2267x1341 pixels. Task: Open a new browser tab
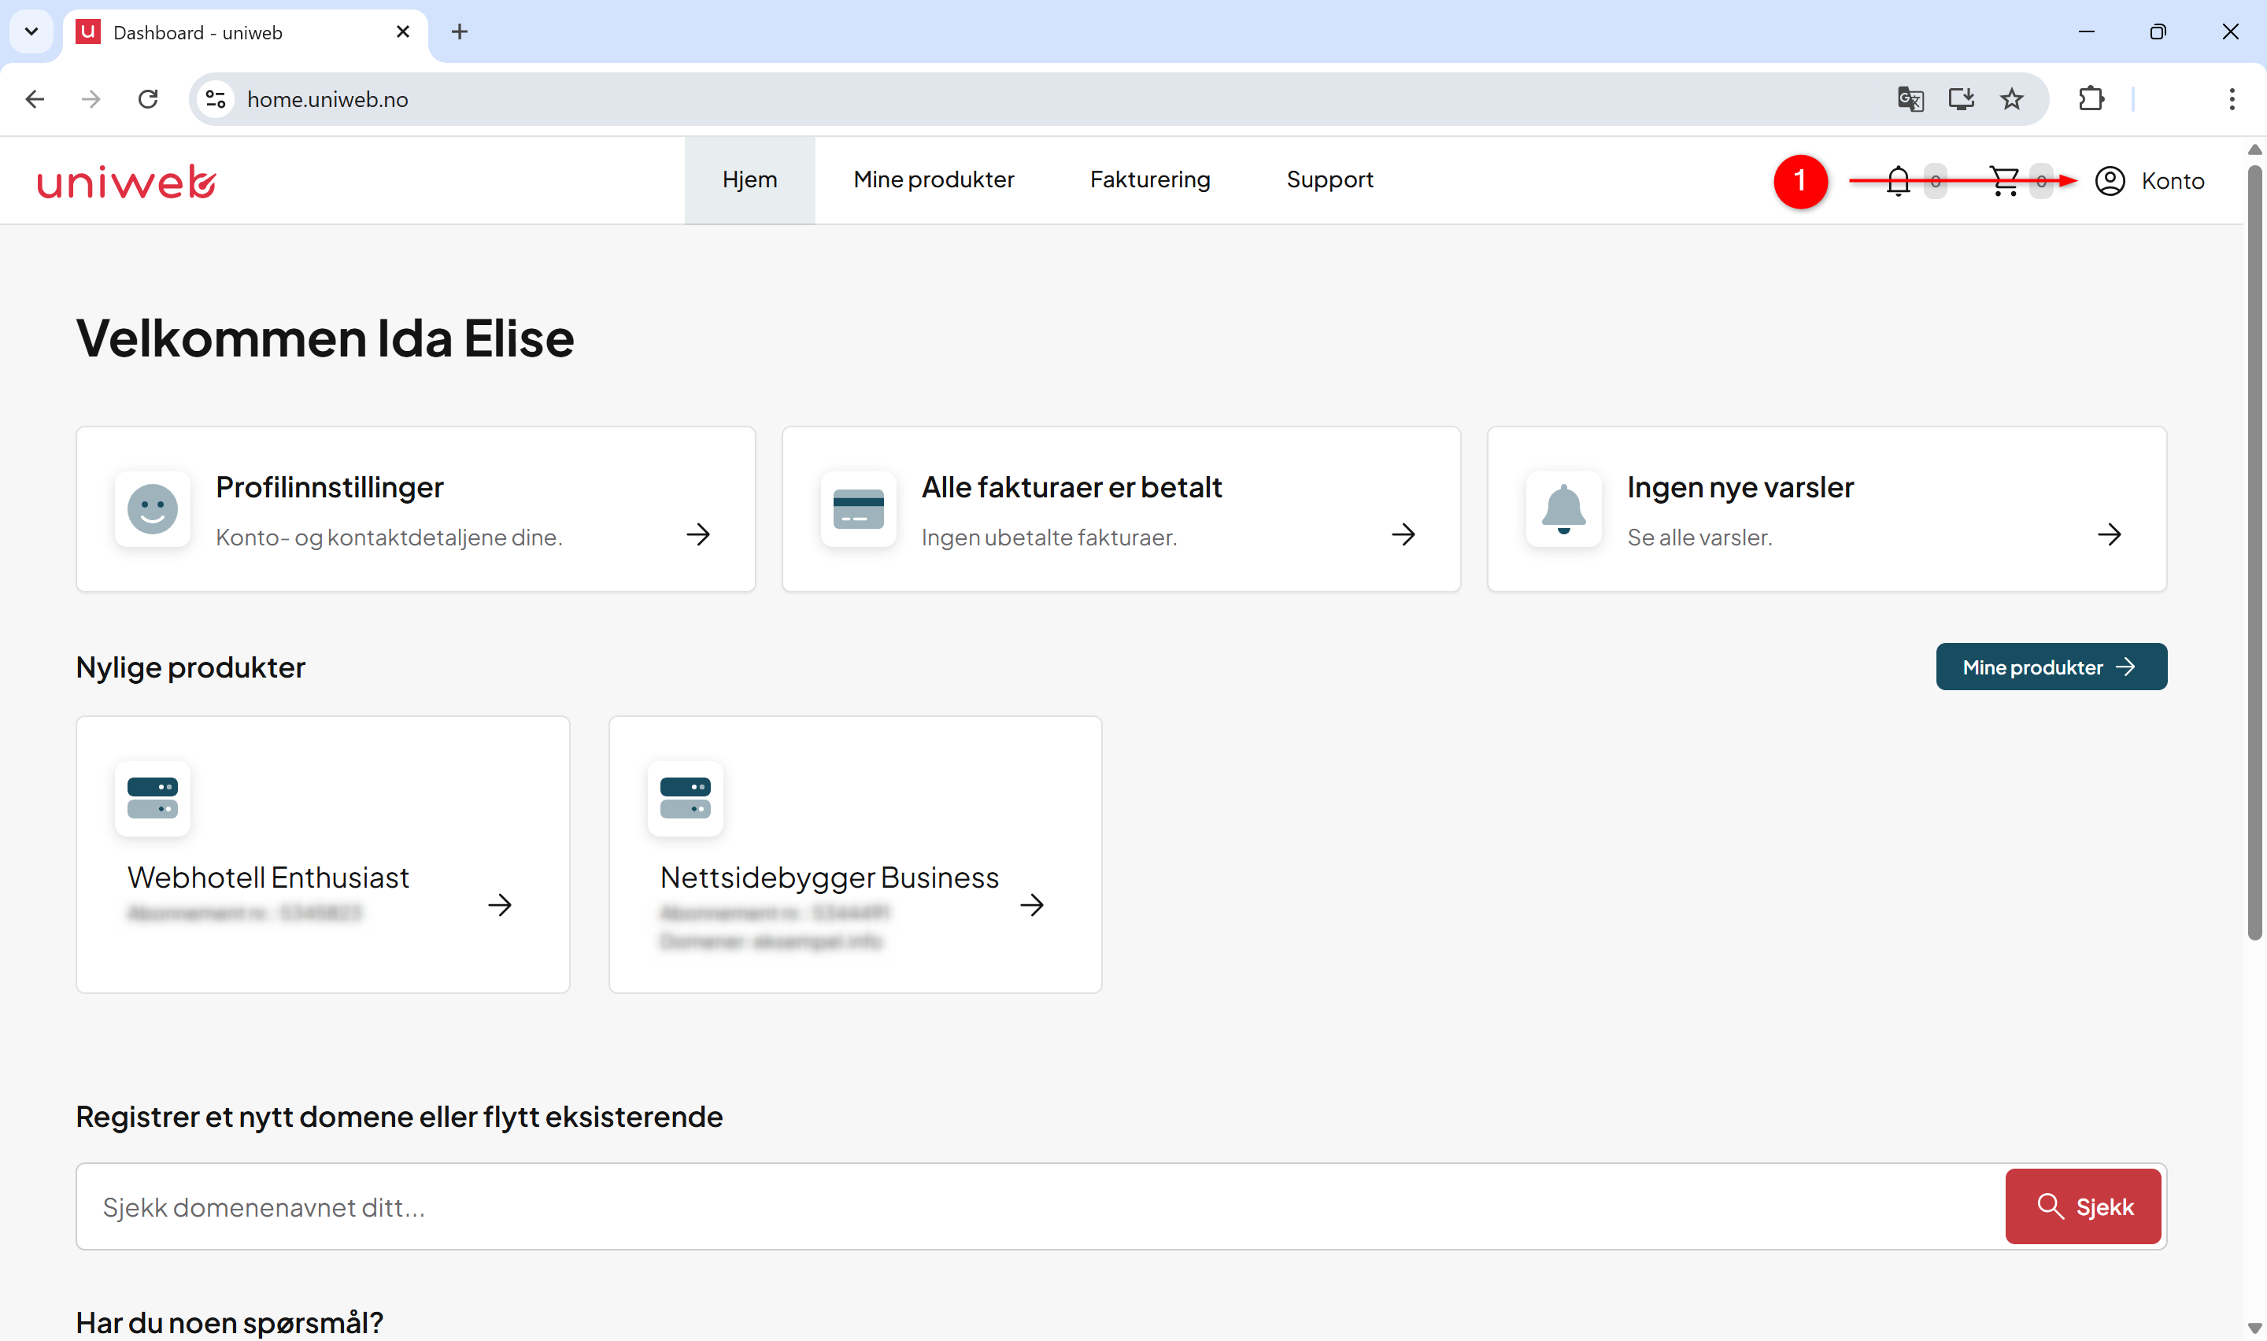click(460, 31)
